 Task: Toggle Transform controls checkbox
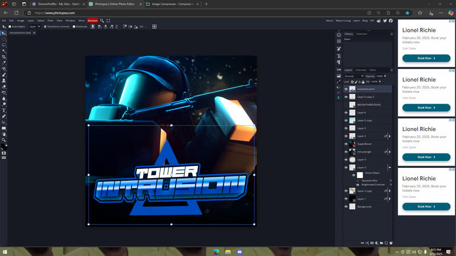point(45,26)
